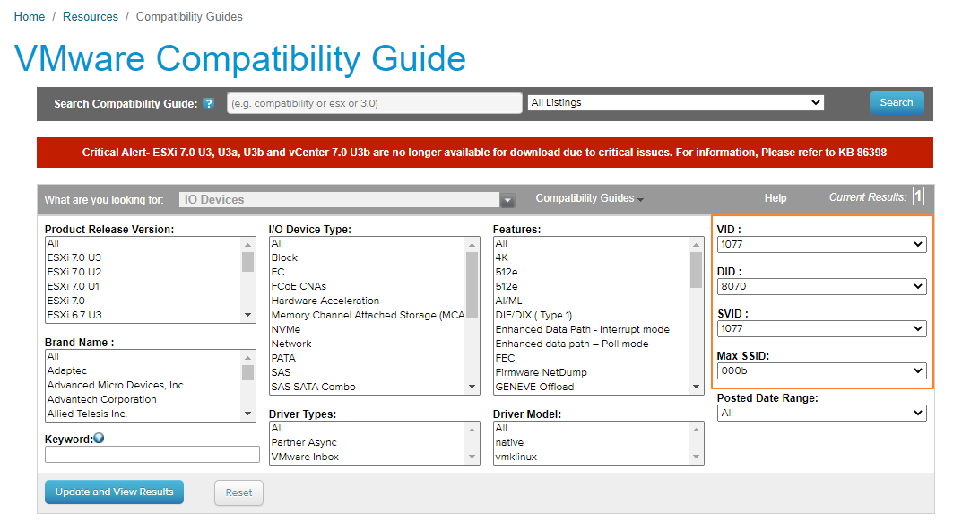The height and width of the screenshot is (523, 962).
Task: Click inside the Keyword text field
Action: (x=152, y=454)
